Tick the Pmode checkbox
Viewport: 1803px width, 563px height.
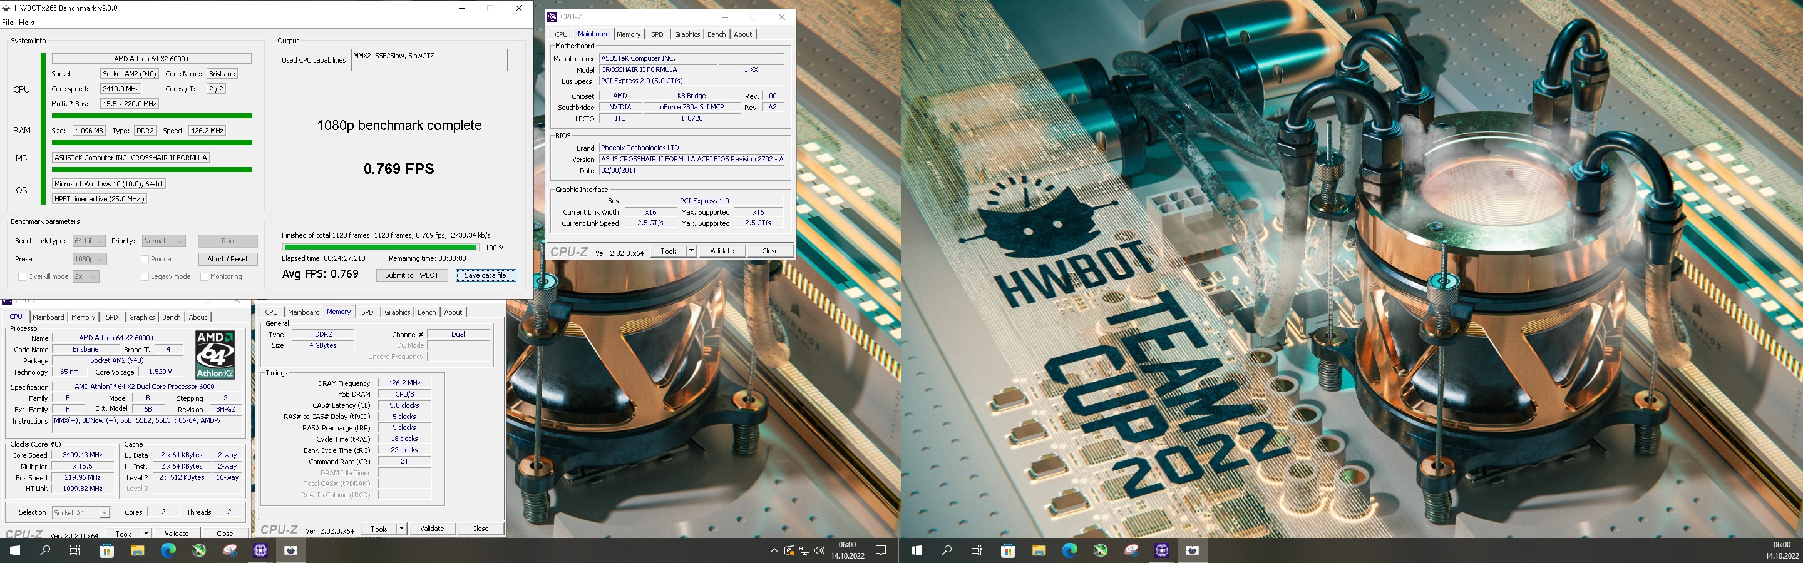click(x=145, y=259)
